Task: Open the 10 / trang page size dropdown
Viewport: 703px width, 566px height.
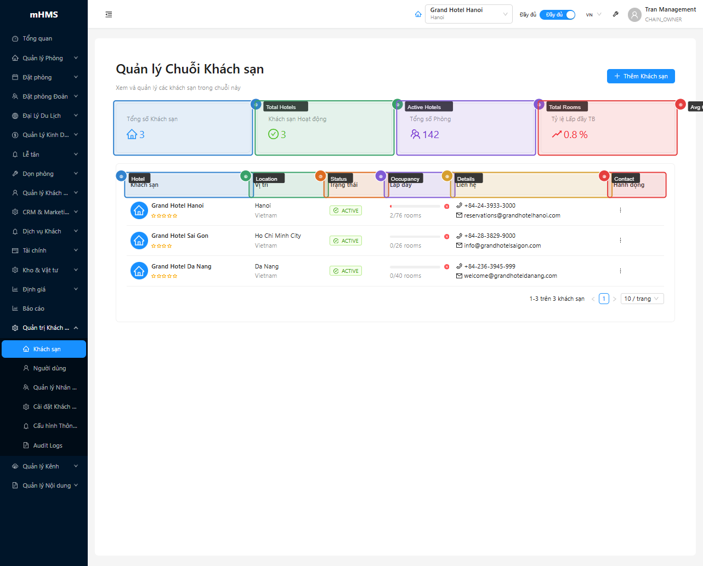Action: point(642,299)
